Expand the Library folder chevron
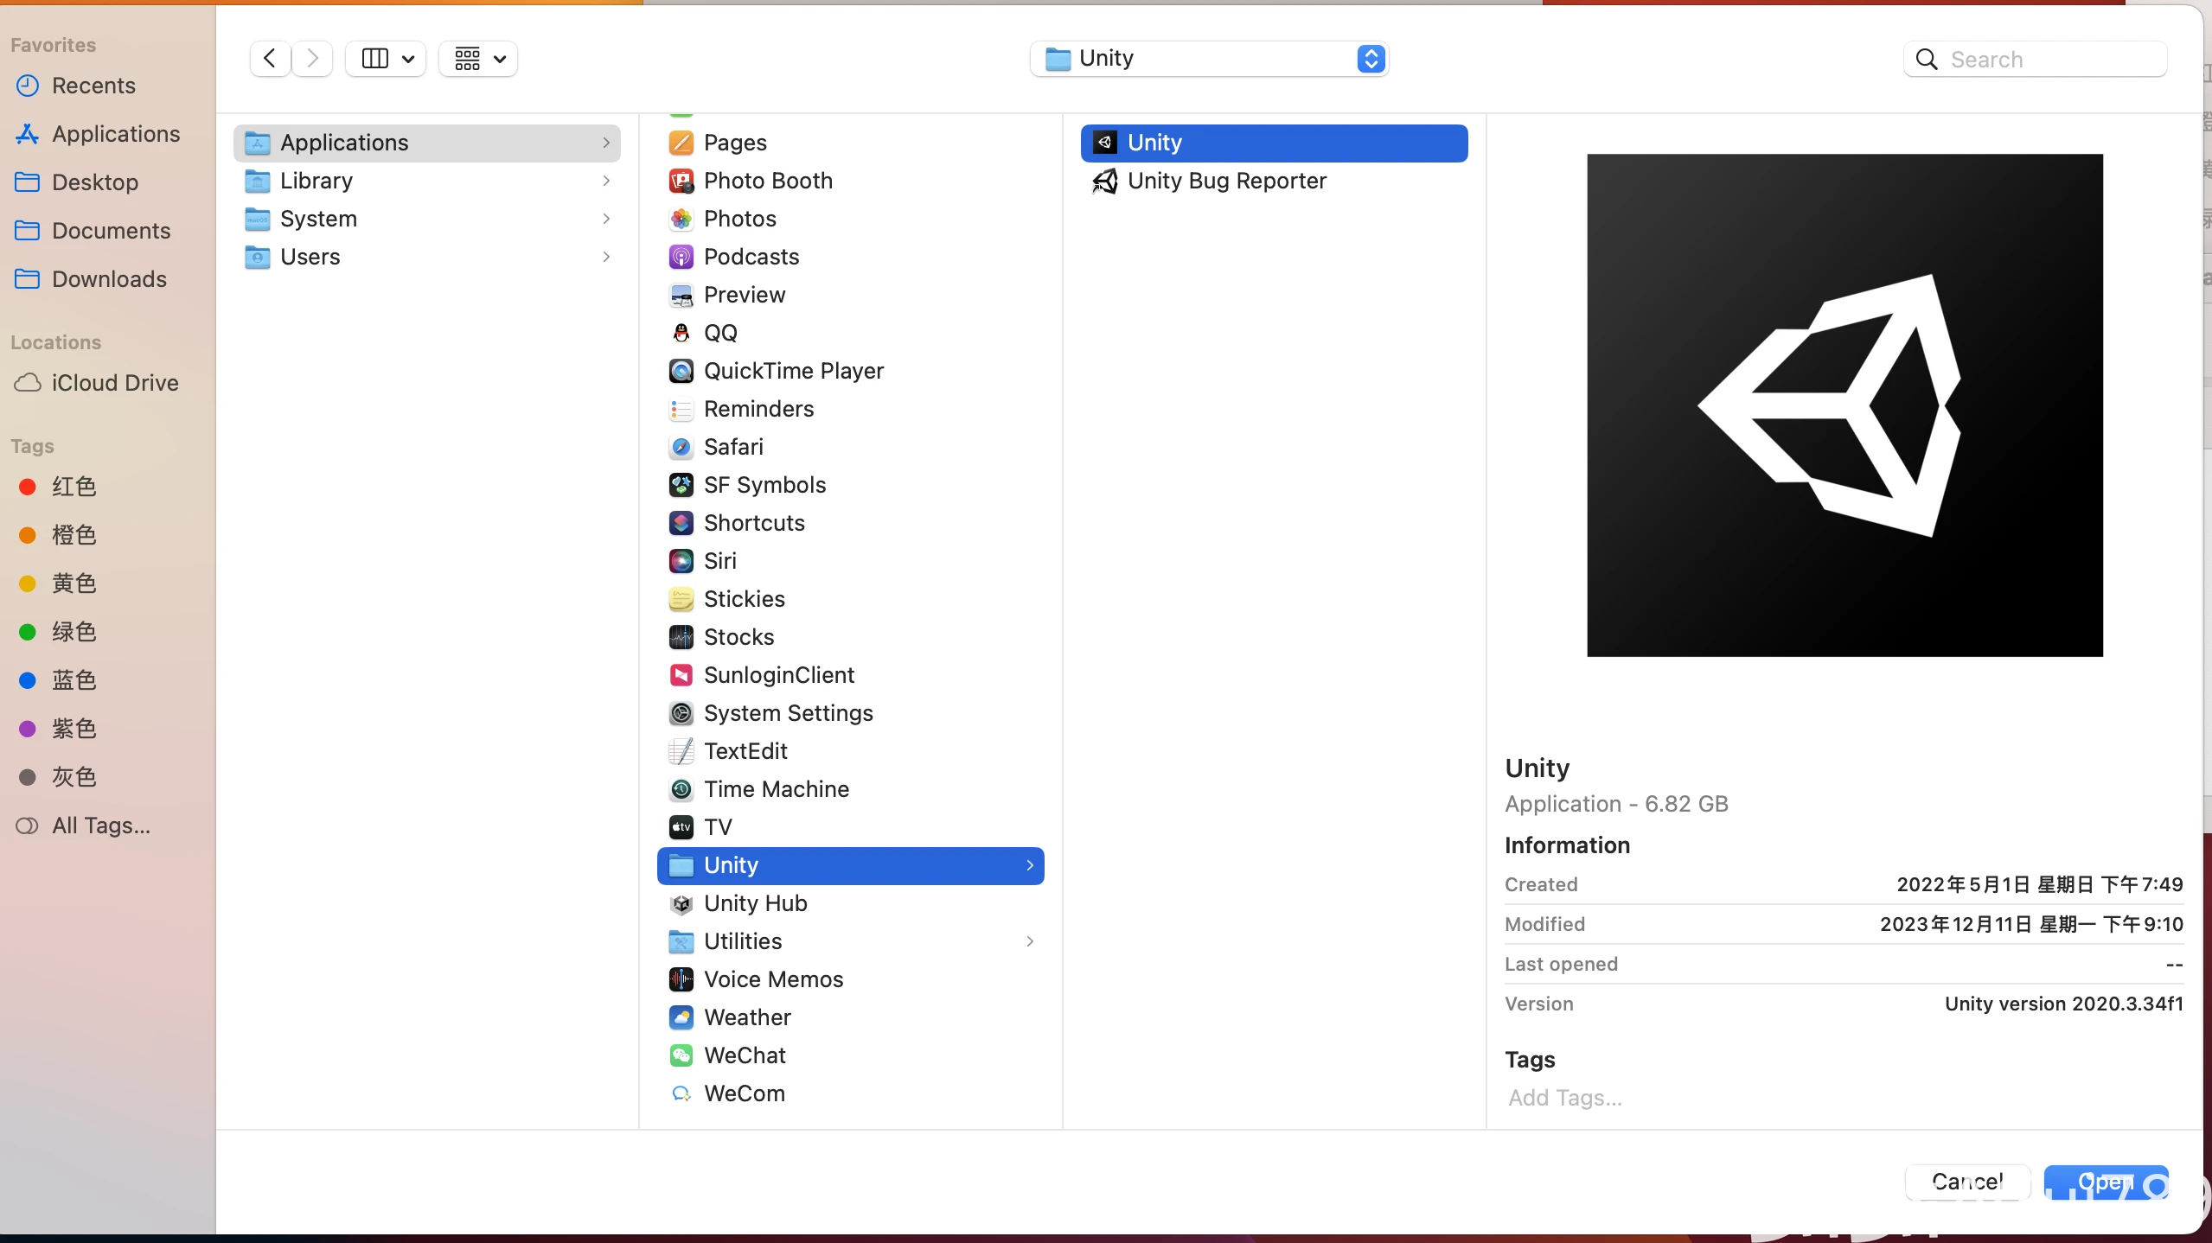2212x1243 pixels. point(606,181)
